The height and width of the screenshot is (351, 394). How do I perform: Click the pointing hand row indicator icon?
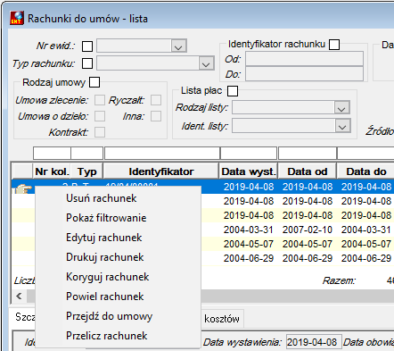(23, 188)
